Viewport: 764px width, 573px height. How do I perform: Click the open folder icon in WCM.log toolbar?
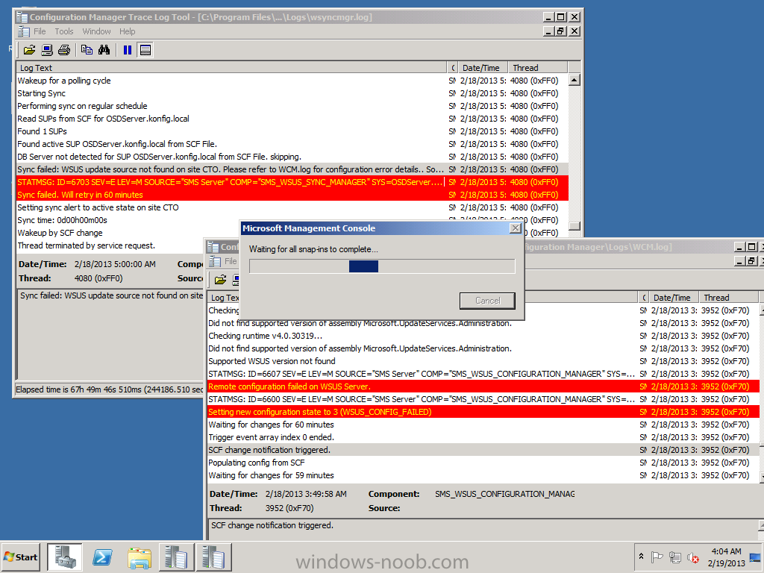click(x=220, y=279)
